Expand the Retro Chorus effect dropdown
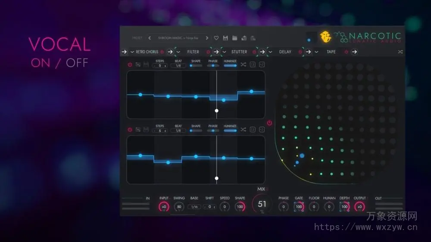The image size is (431, 242). [x=132, y=52]
